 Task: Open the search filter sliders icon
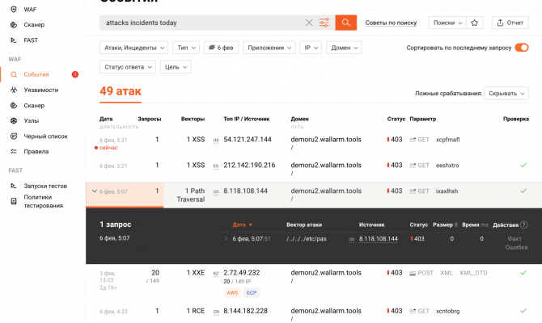click(x=324, y=23)
